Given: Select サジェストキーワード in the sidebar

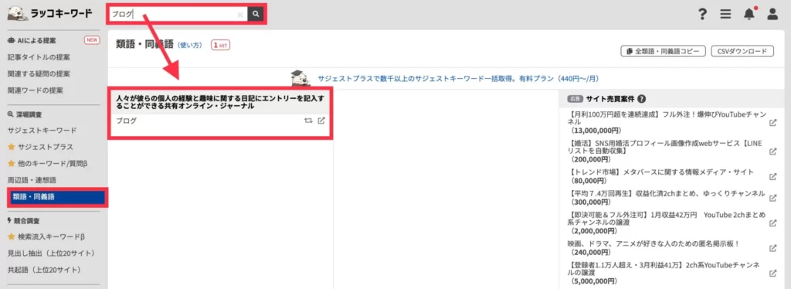Looking at the screenshot, I should pos(42,130).
